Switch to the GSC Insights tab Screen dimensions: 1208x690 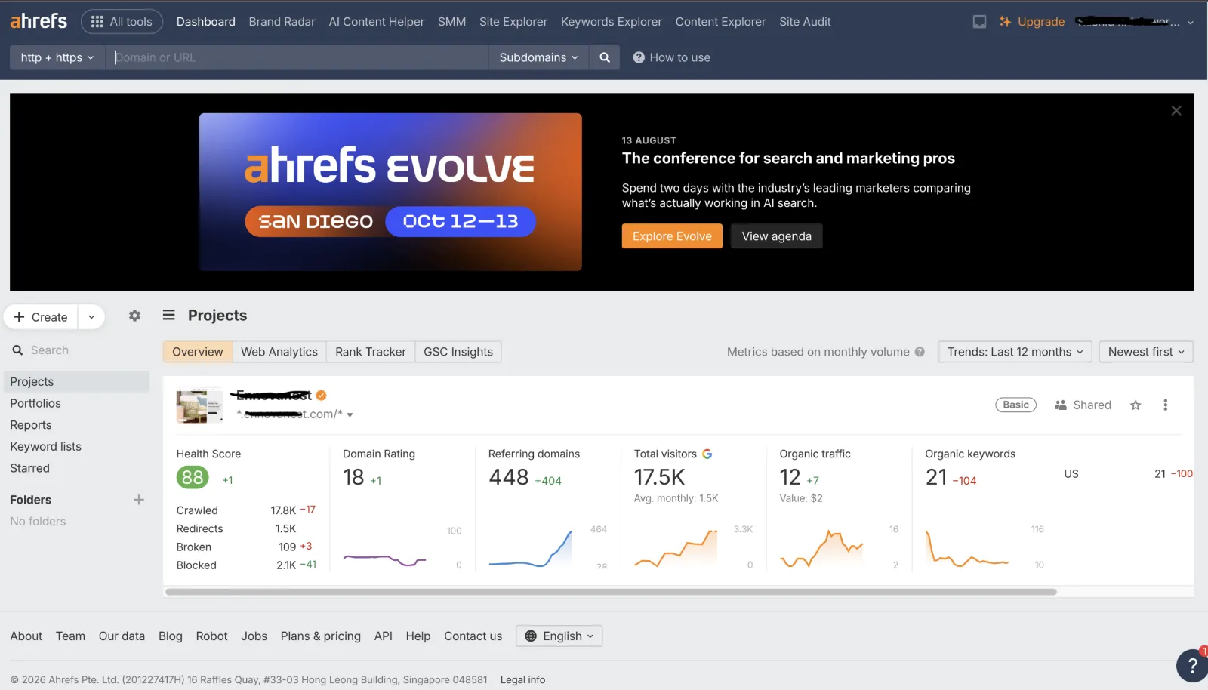[458, 352]
